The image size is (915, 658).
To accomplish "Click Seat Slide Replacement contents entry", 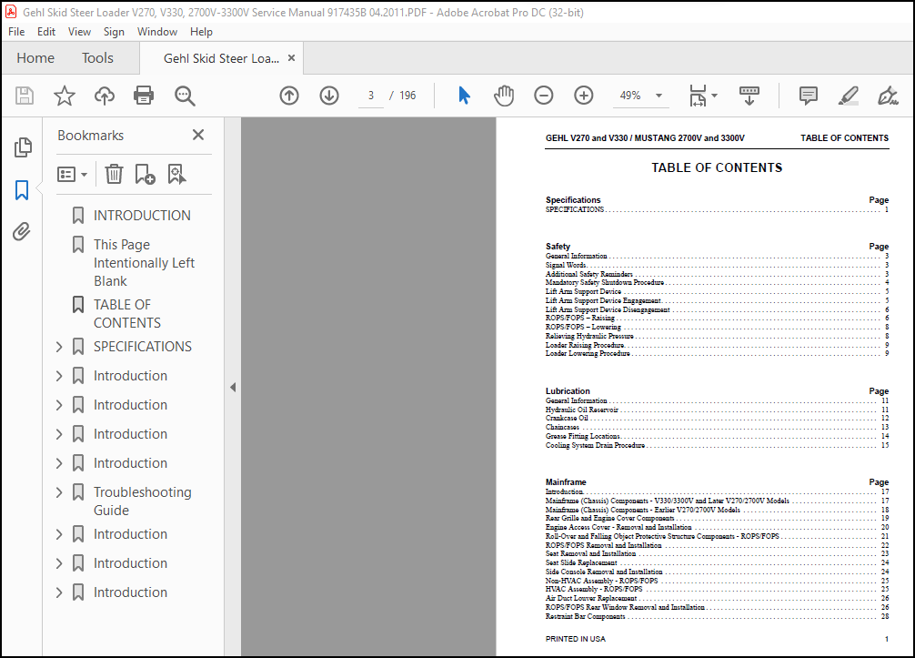I will click(x=717, y=562).
